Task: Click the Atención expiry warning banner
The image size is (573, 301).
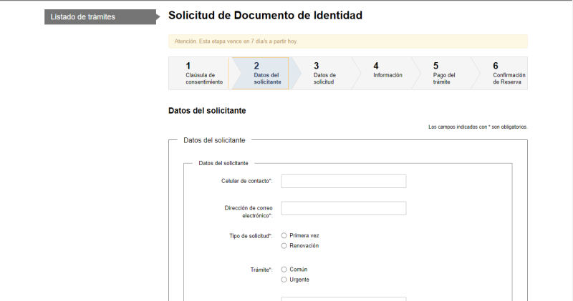Action: (347, 41)
